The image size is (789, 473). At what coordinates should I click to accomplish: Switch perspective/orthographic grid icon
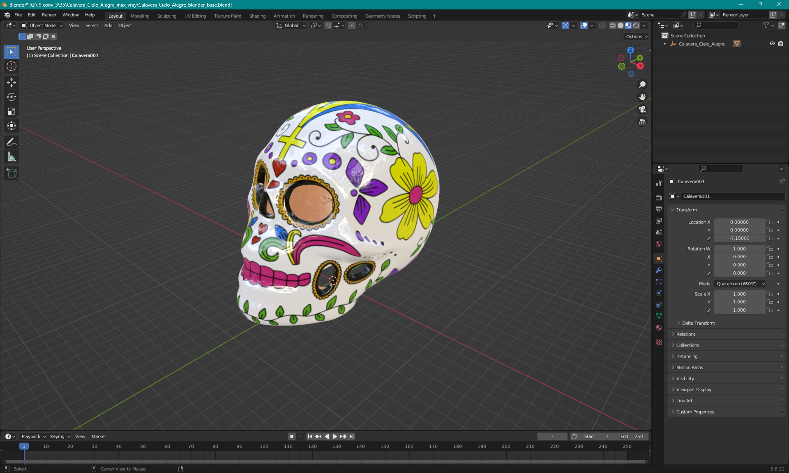click(x=642, y=122)
